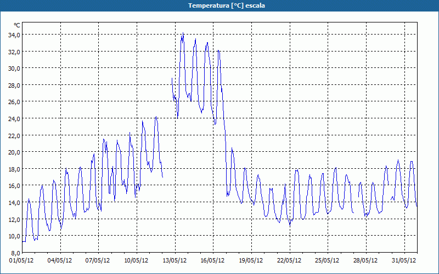
Task: Click the 30,0 y-axis value
Action: (x=14, y=68)
